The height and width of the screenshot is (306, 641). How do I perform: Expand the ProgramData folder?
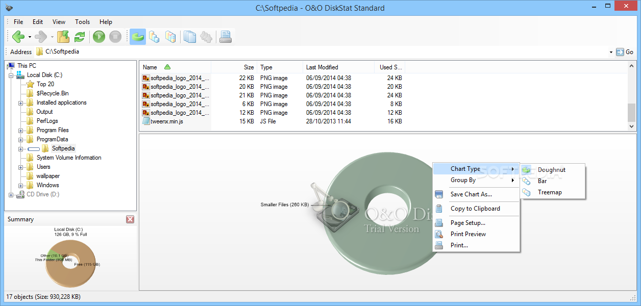pos(21,139)
